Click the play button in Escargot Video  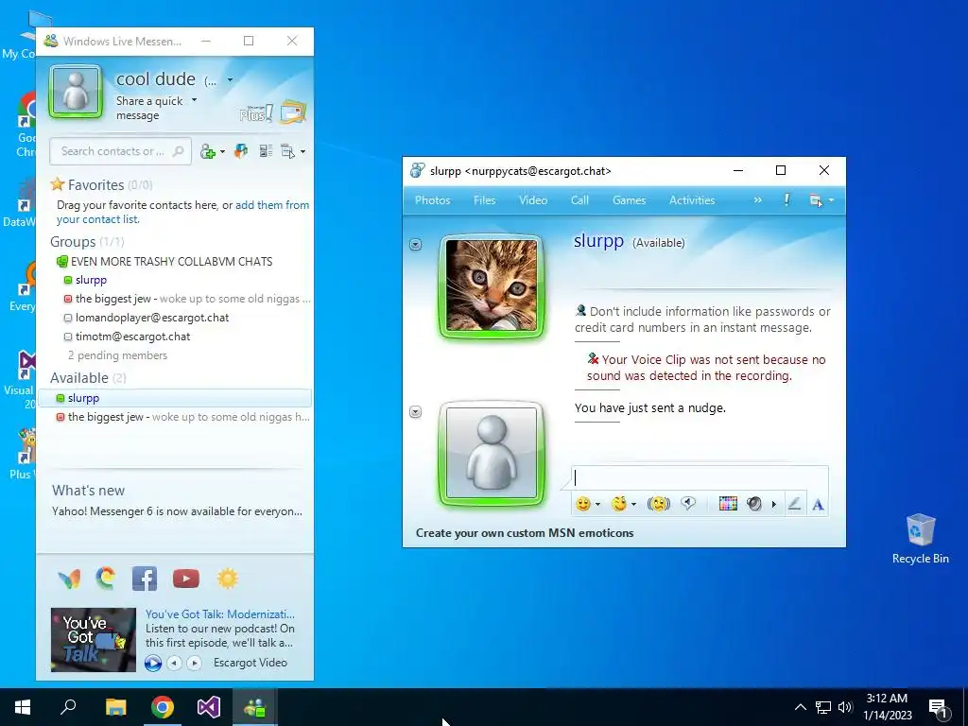(x=153, y=663)
